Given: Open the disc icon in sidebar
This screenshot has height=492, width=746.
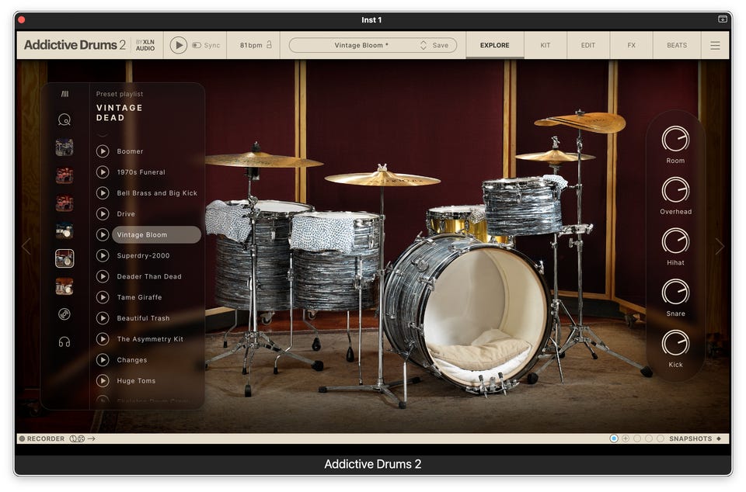Looking at the screenshot, I should pos(64,314).
